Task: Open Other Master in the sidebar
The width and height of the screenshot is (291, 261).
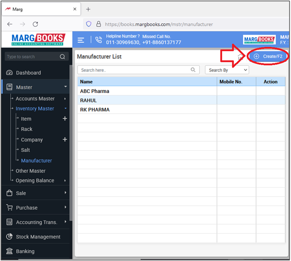Action: 31,171
